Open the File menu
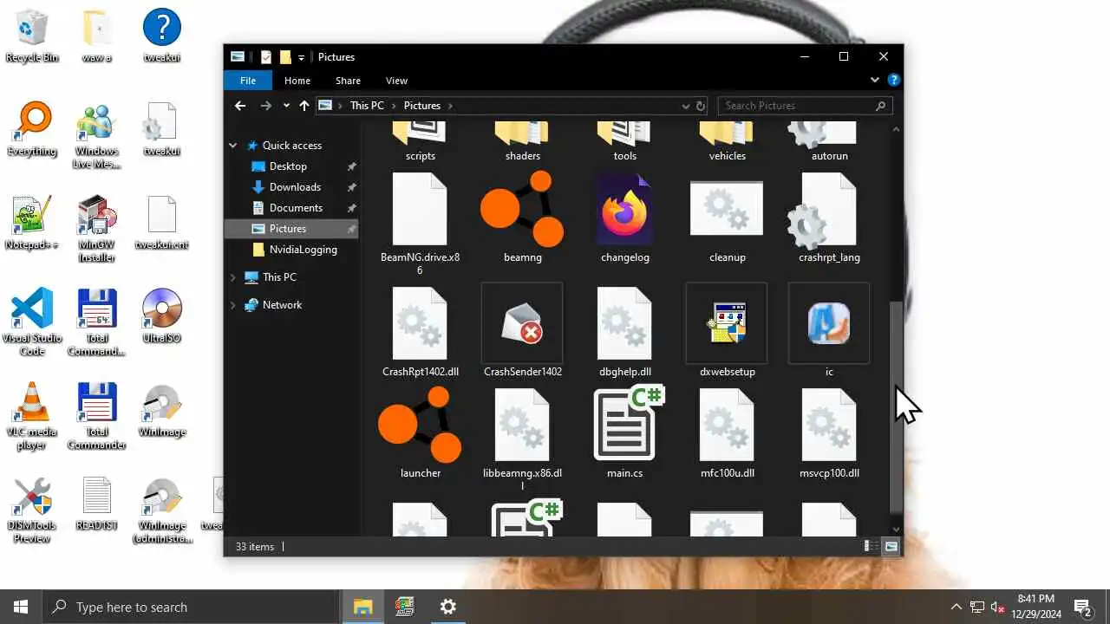Viewport: 1110px width, 624px height. 248,81
